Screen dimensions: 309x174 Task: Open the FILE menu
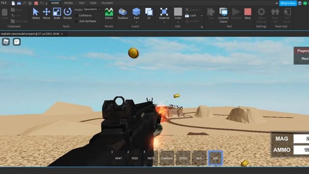(3, 3)
